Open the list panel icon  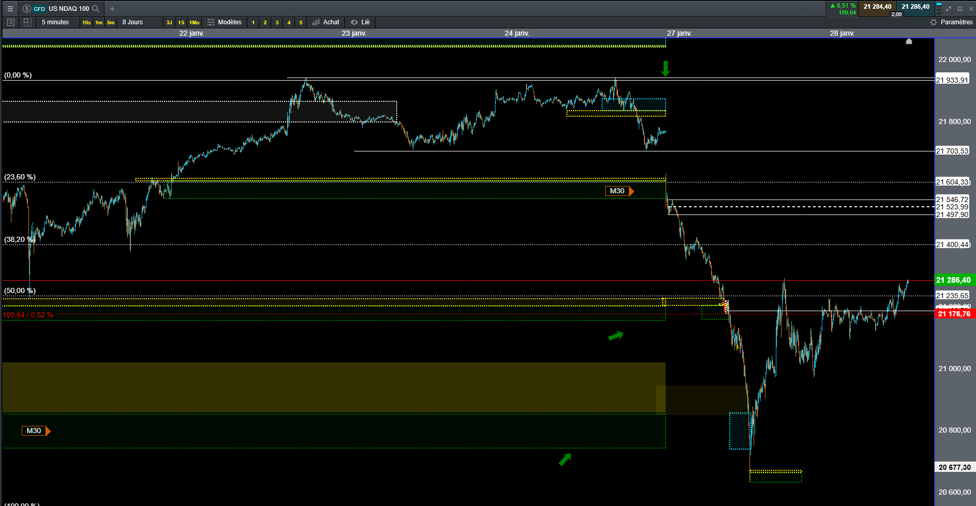point(10,22)
